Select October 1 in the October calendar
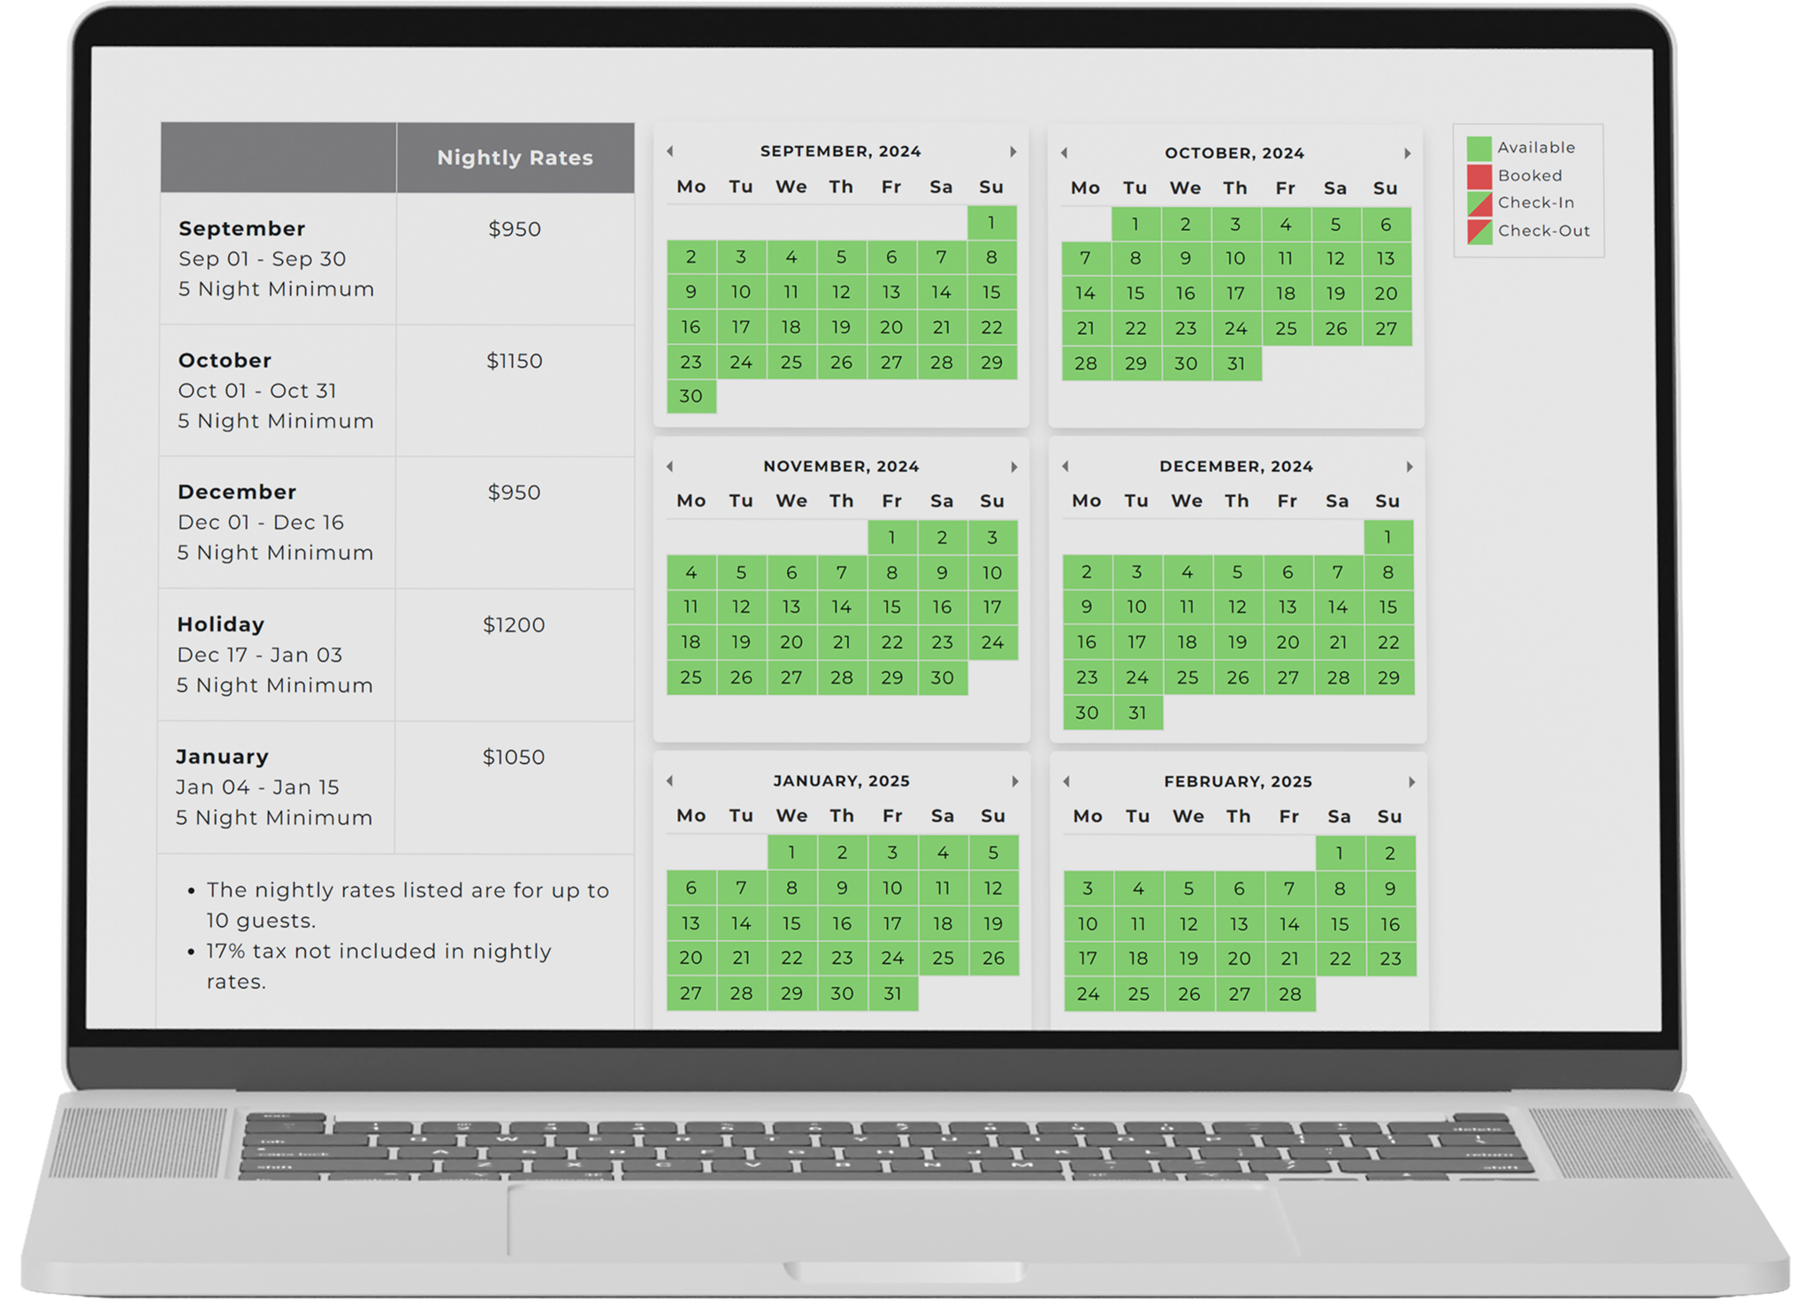 pyautogui.click(x=1135, y=225)
